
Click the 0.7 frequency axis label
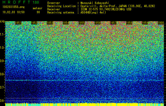click(2, 87)
